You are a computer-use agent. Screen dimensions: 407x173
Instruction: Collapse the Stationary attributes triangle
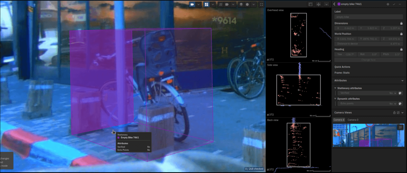335,88
